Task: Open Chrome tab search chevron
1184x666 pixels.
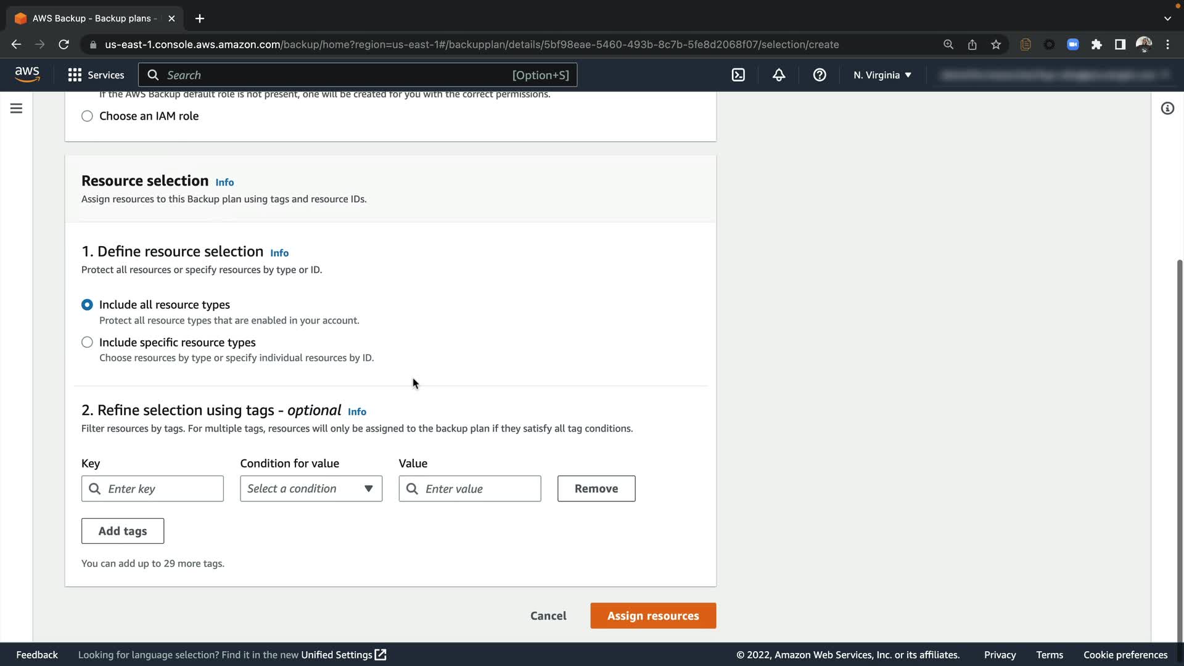Action: pos(1167,18)
